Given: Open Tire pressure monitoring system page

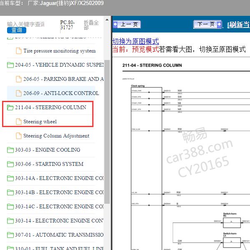Looking at the screenshot, I should pyautogui.click(x=59, y=51).
